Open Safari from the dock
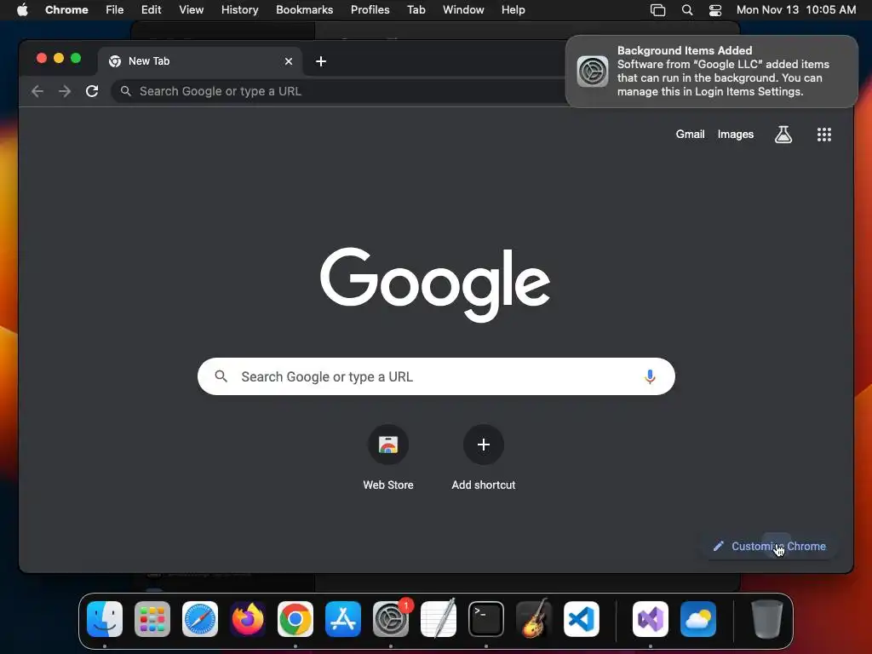Viewport: 872px width, 654px height. pyautogui.click(x=200, y=619)
